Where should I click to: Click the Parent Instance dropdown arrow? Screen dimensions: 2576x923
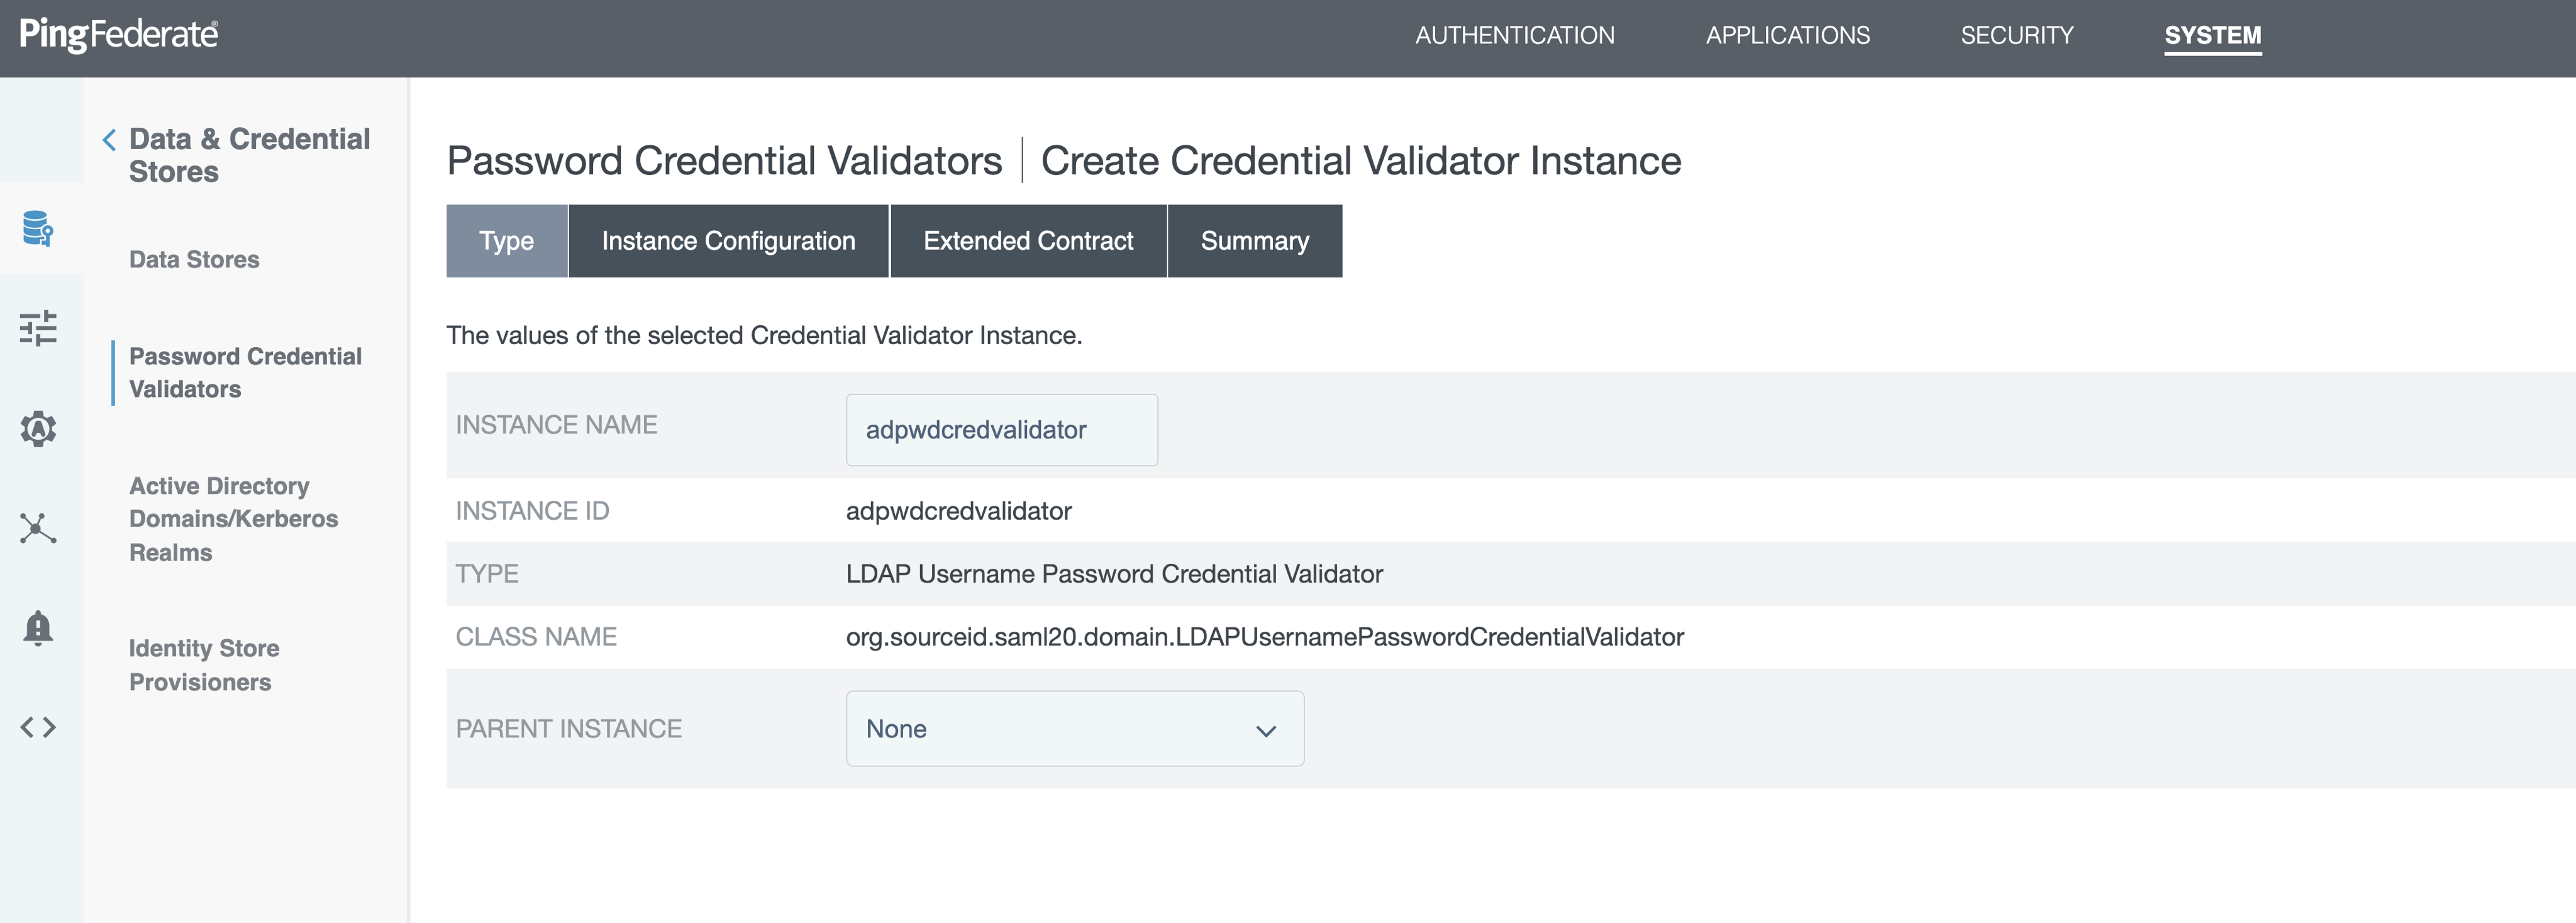tap(1265, 731)
